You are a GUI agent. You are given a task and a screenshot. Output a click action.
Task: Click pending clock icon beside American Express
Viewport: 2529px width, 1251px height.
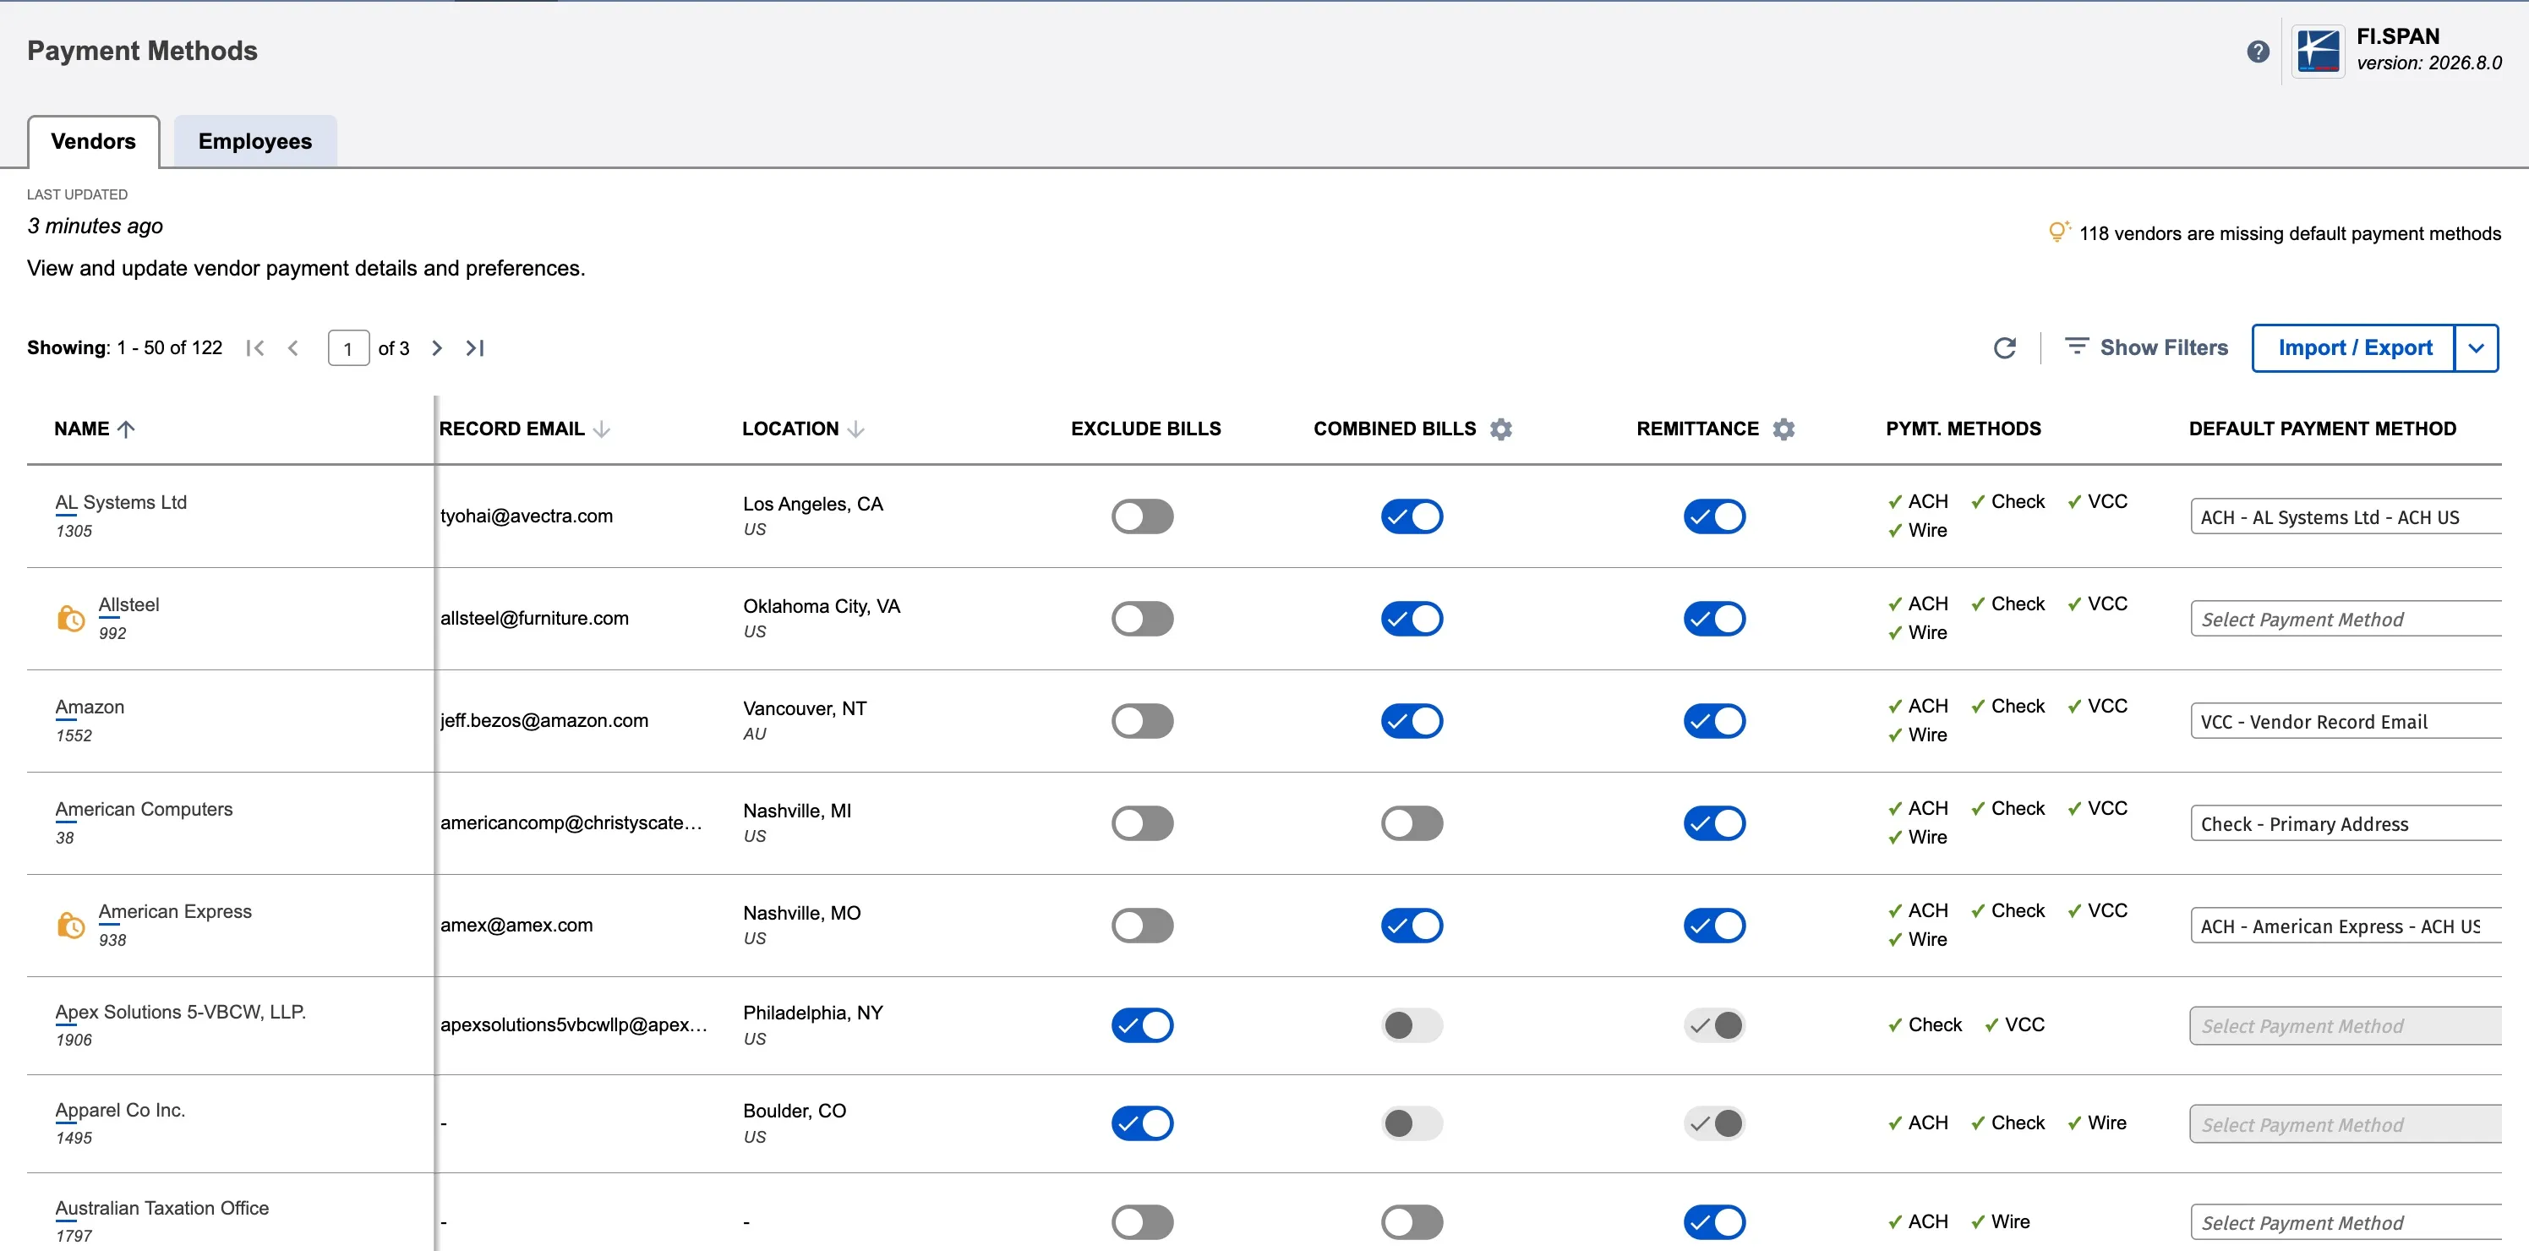pos(71,925)
